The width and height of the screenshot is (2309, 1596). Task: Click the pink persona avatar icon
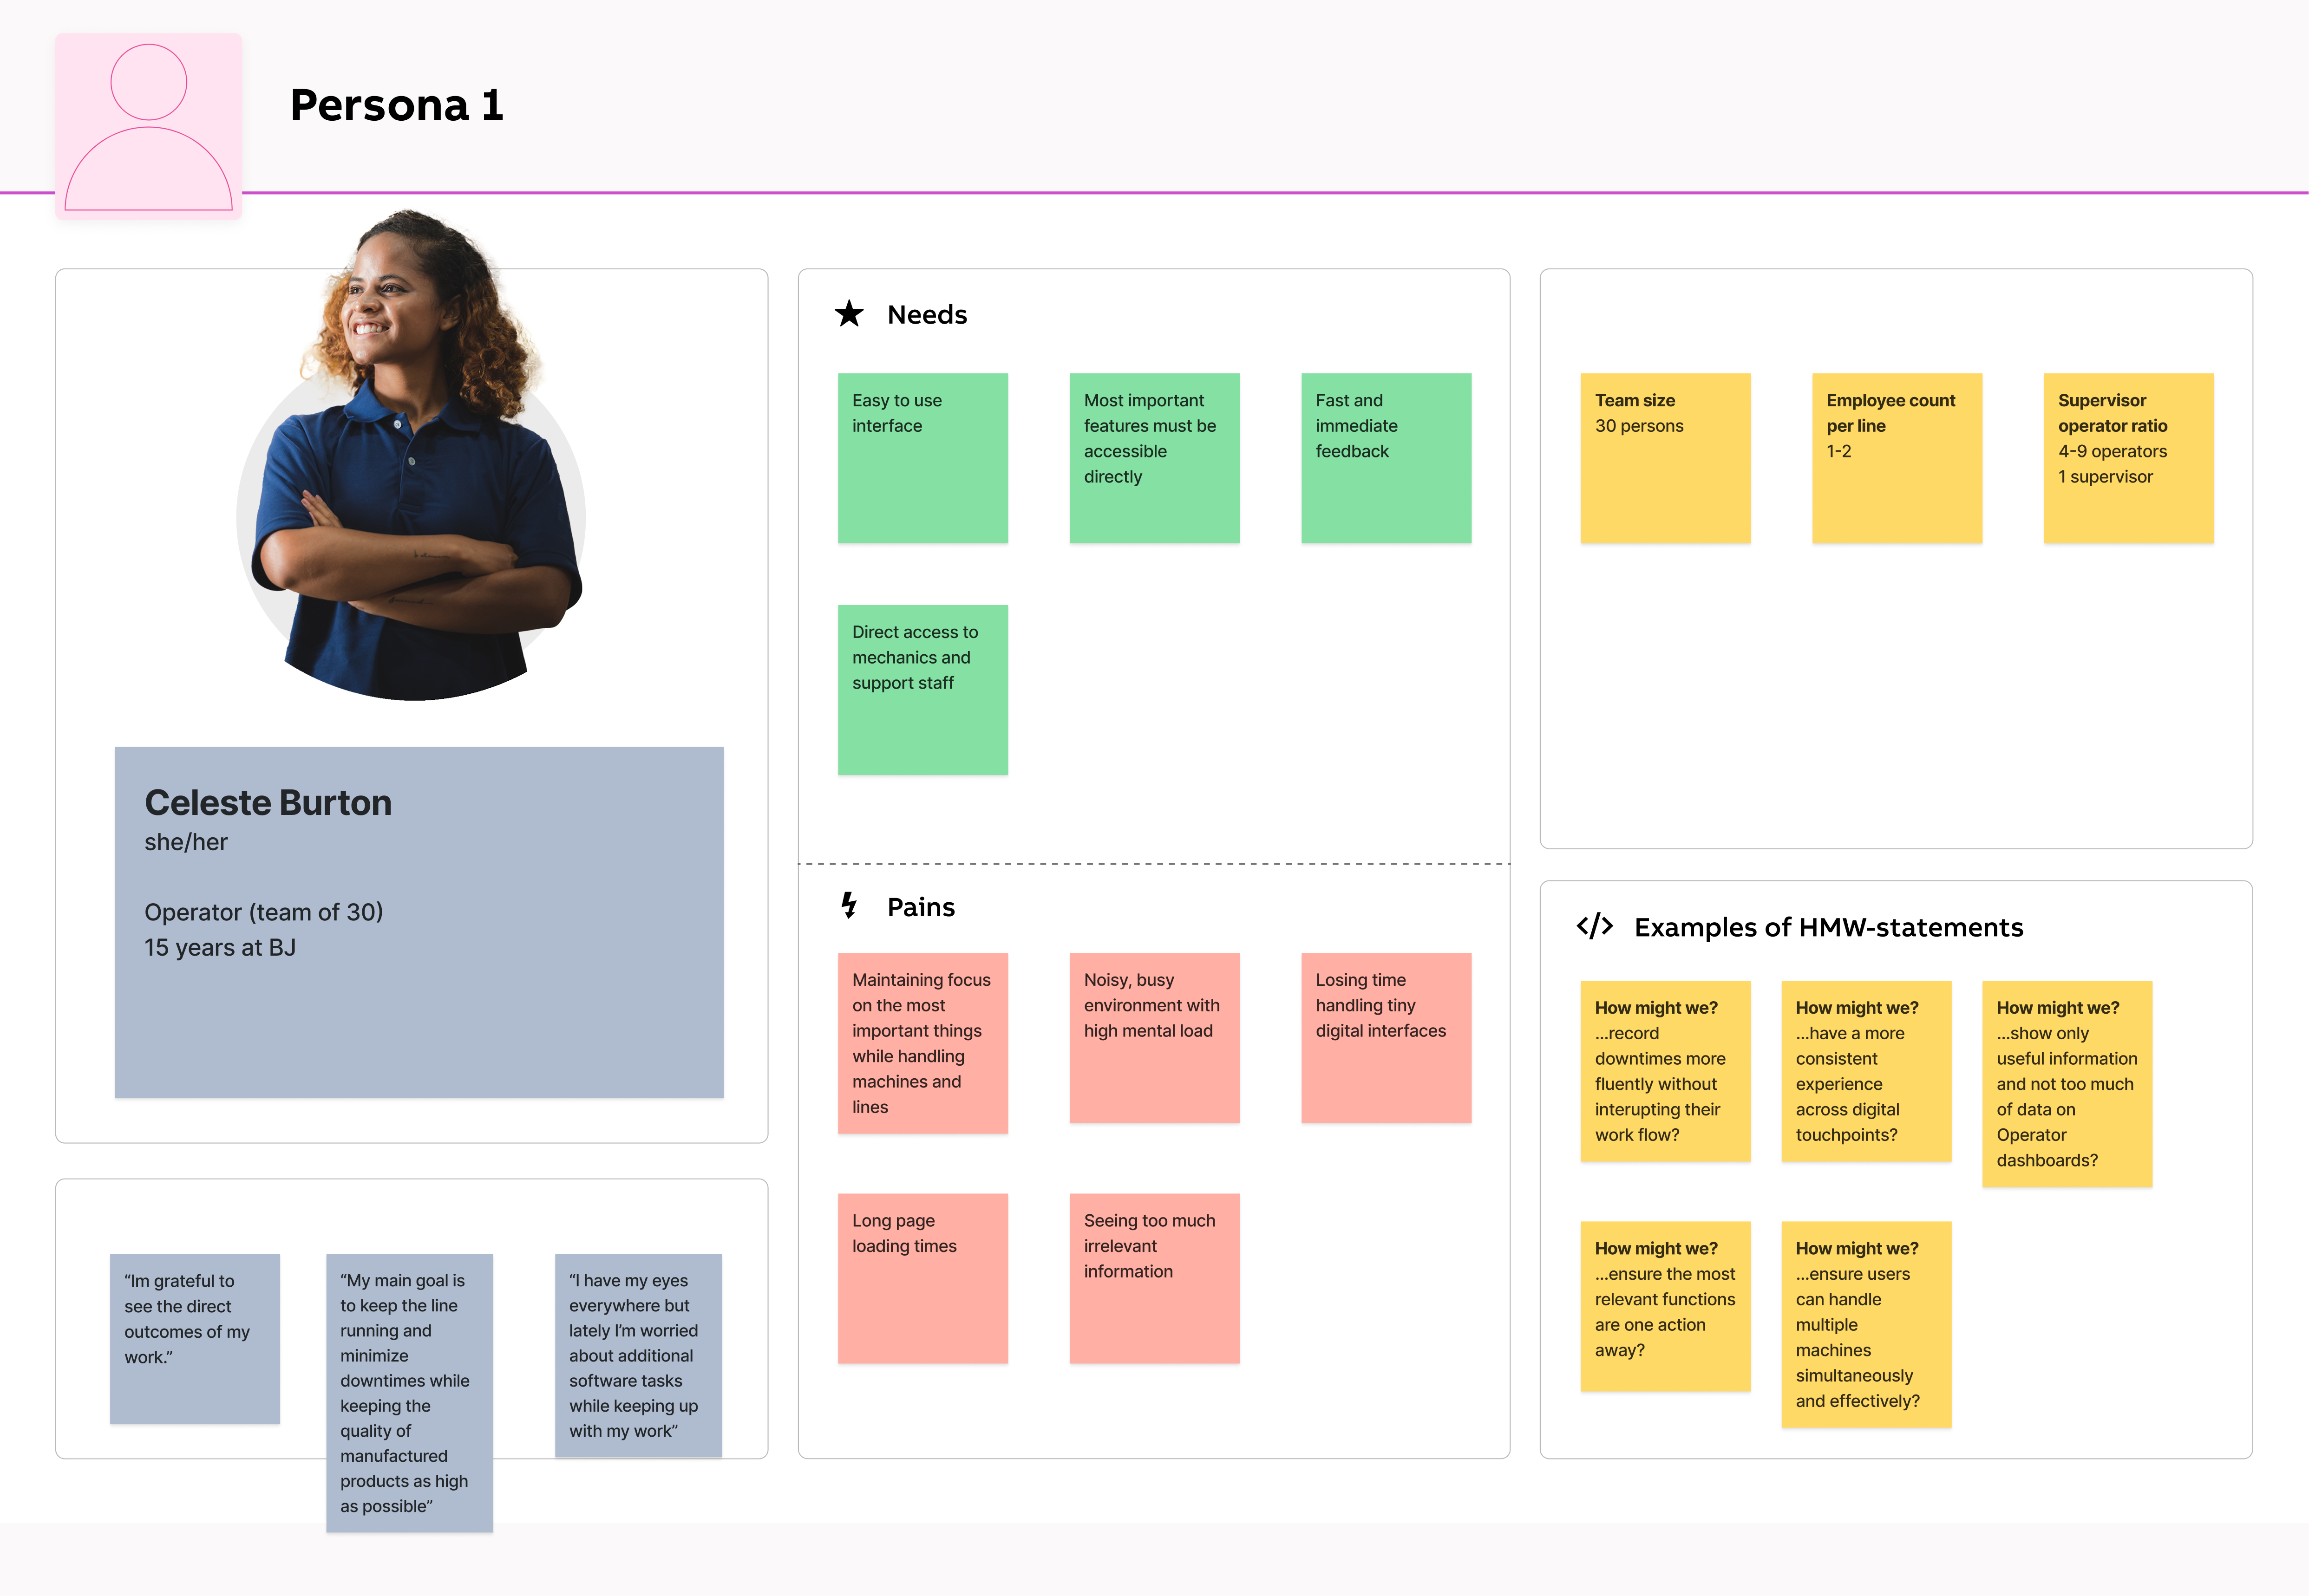(x=148, y=126)
